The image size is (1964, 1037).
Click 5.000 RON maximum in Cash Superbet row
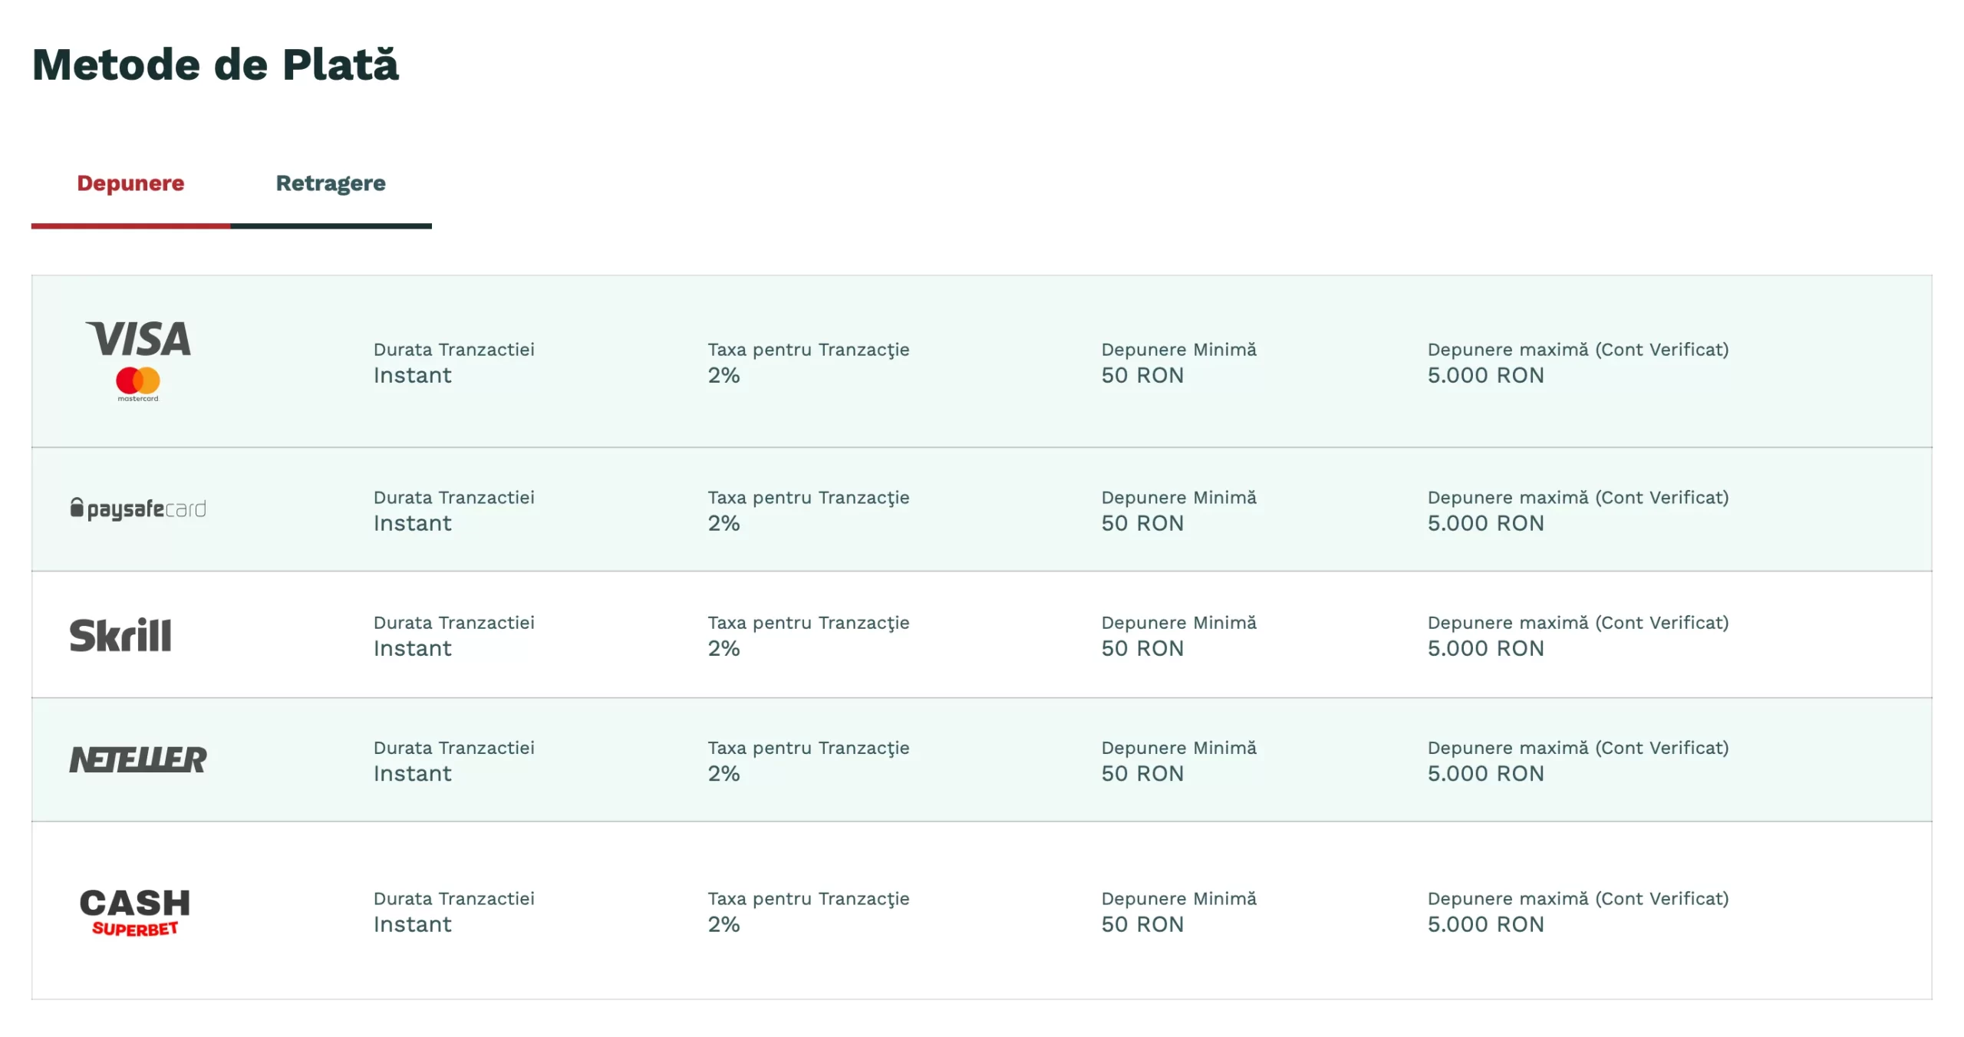coord(1485,925)
